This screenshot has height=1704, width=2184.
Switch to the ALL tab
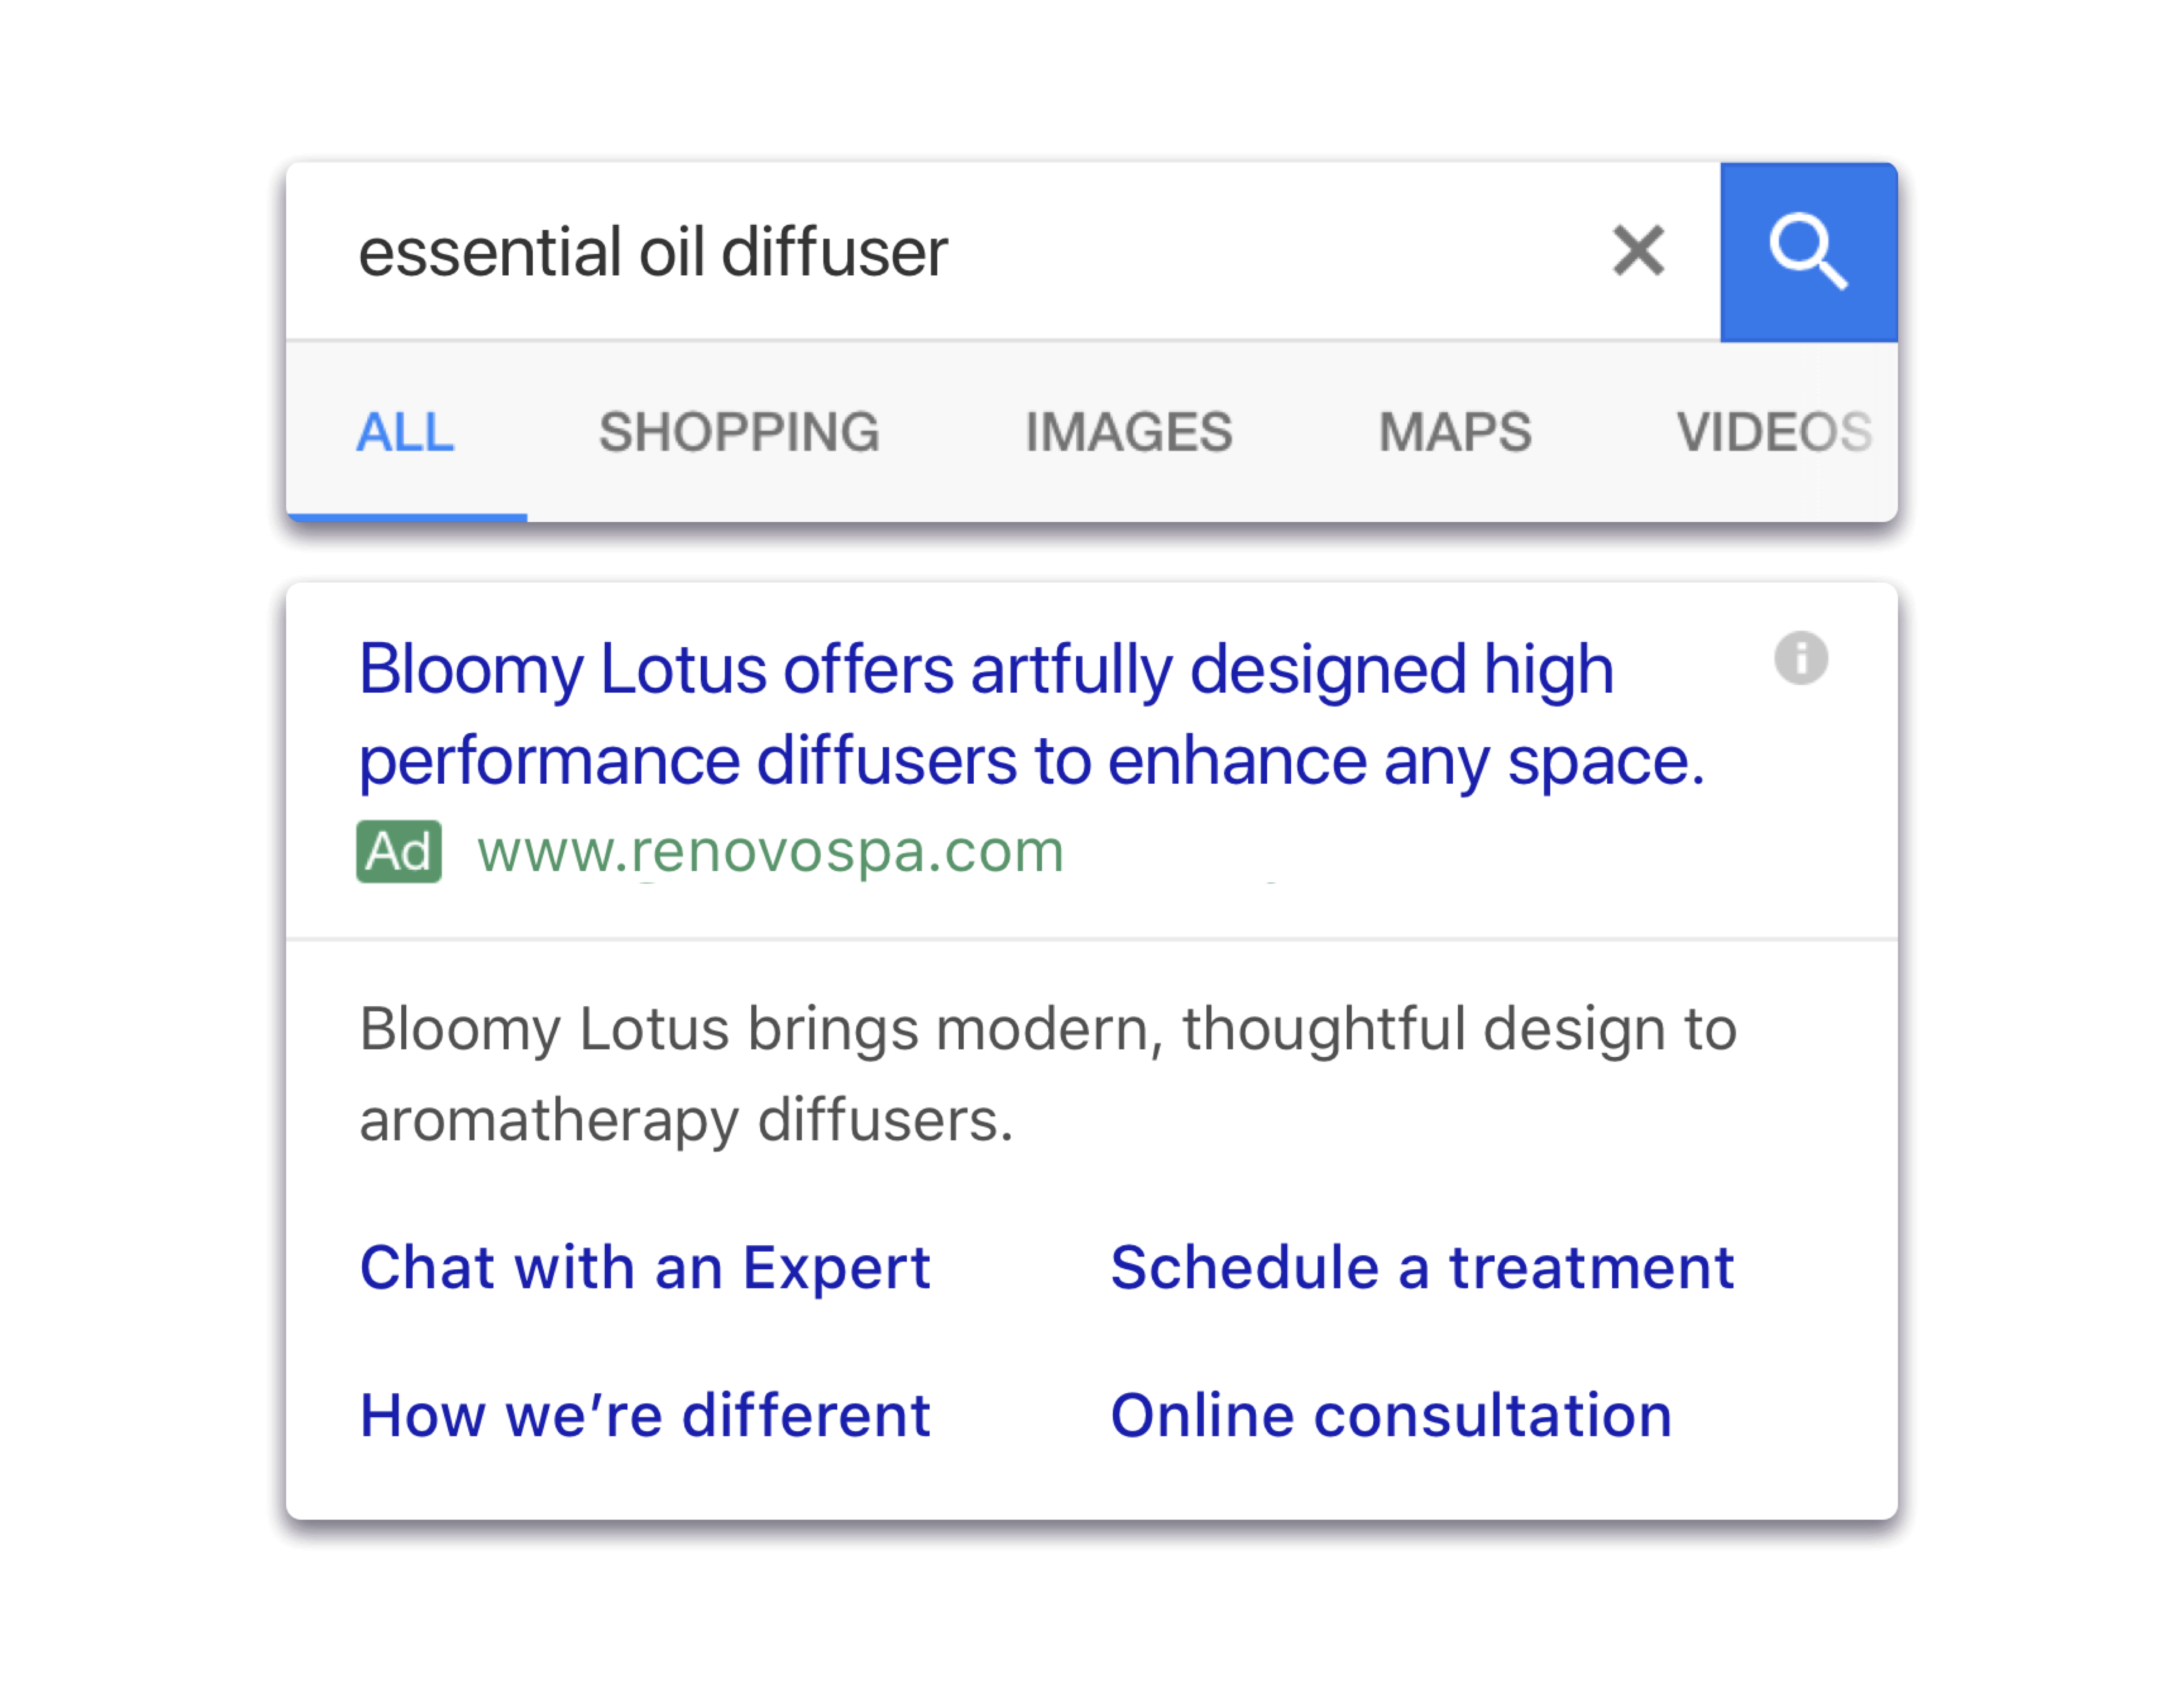[405, 432]
